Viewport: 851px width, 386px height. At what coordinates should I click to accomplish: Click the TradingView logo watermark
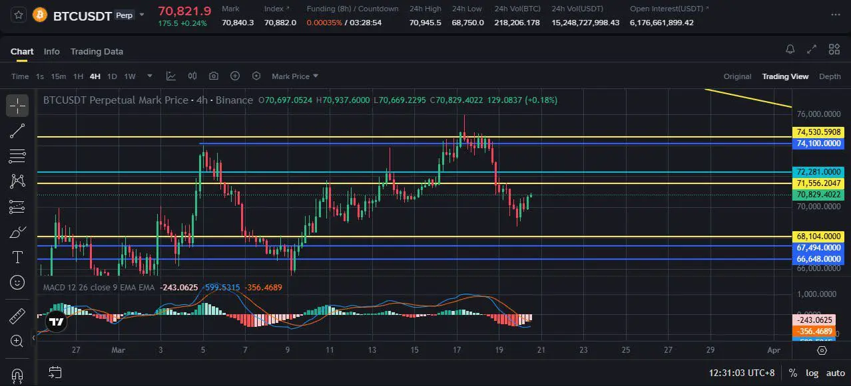point(57,322)
